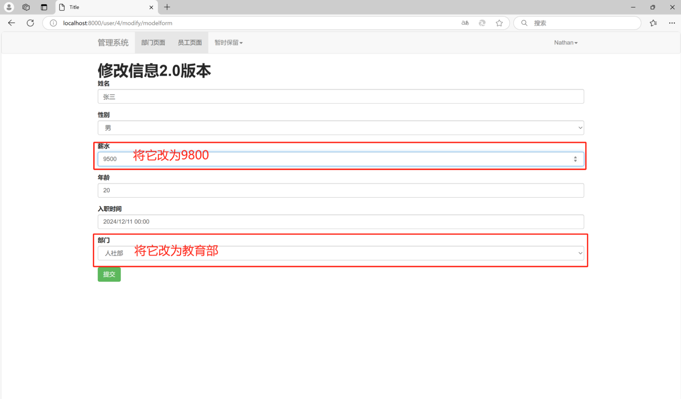This screenshot has width=681, height=399.
Task: Click the 入职时间 date input field
Action: (341, 222)
